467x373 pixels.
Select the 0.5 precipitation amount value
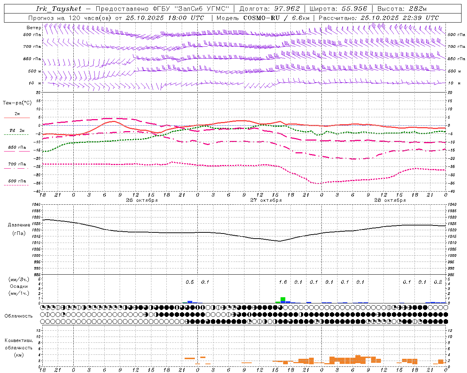click(190, 282)
